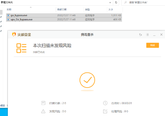Click the search magnifier icon
This screenshot has width=165, height=116.
[x=126, y=2]
